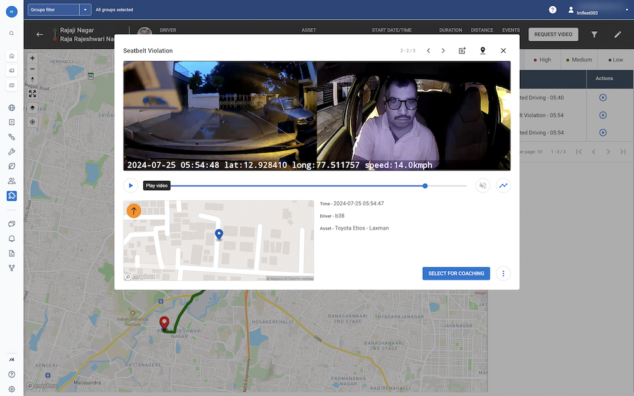
Task: Filter by Medium severity
Action: click(579, 60)
